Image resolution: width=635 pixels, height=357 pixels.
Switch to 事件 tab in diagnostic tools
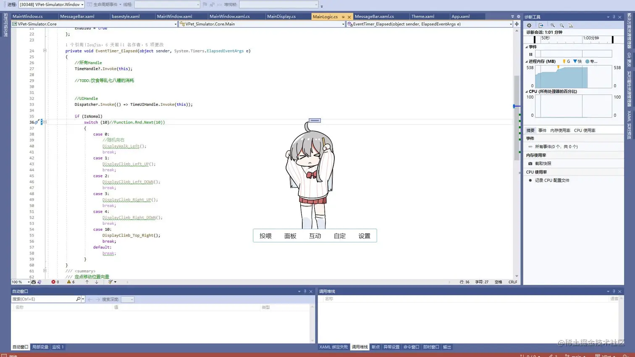click(x=542, y=130)
